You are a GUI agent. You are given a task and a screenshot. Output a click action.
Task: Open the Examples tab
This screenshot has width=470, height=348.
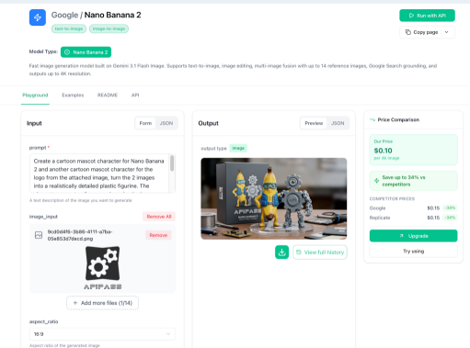coord(73,95)
